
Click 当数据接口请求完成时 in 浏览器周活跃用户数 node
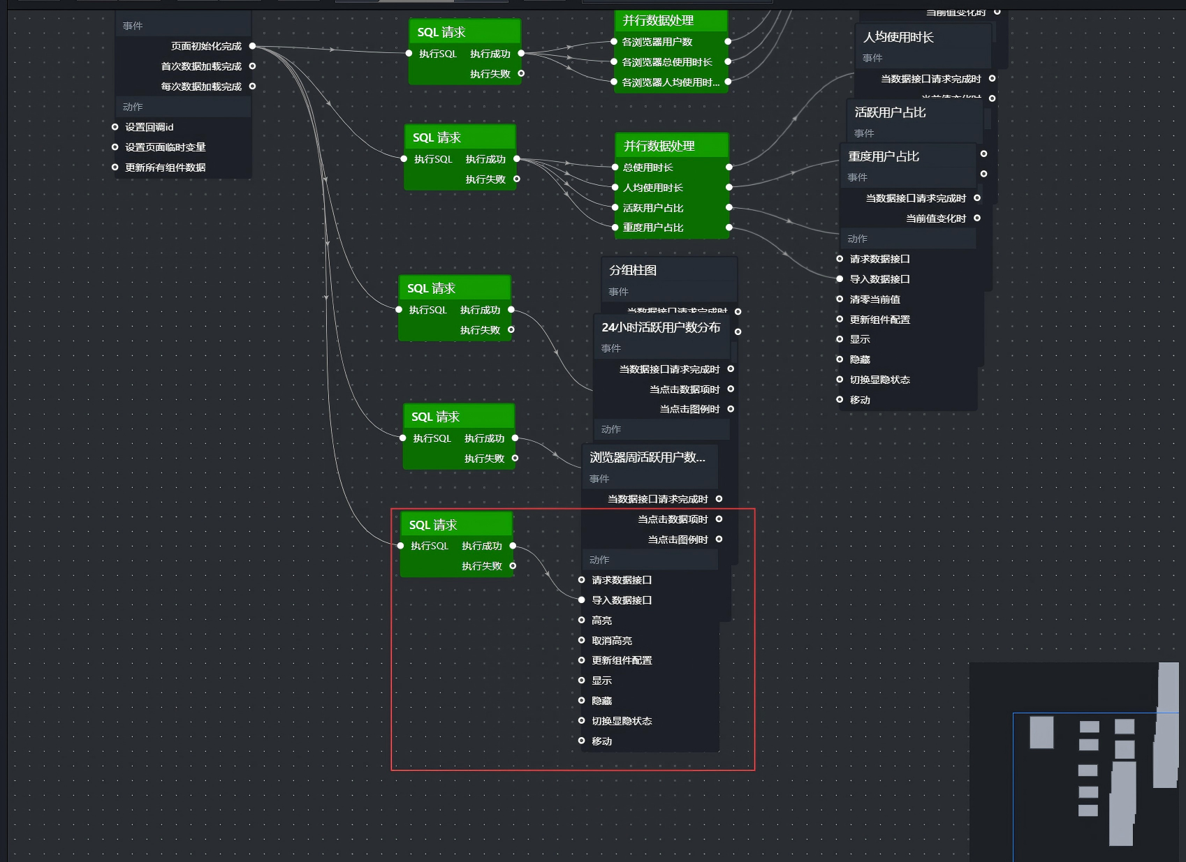pos(657,499)
